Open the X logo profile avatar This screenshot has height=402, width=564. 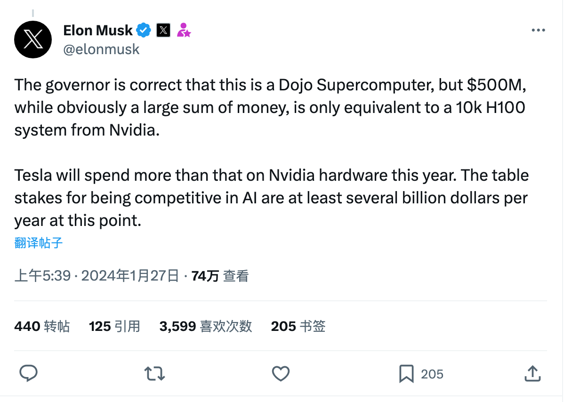click(33, 40)
